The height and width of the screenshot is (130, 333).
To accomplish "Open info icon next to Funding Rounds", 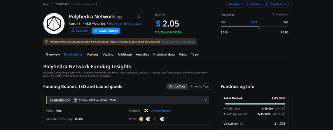I will click(x=284, y=114).
